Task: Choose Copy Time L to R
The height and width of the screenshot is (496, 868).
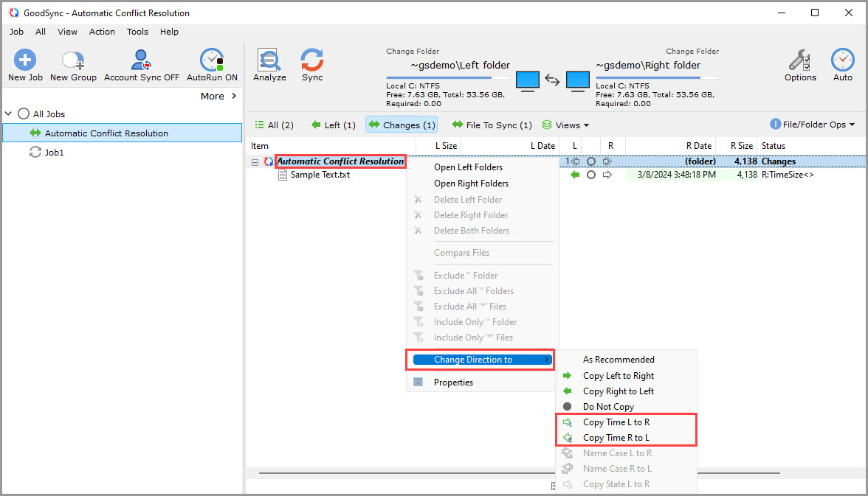Action: coord(616,422)
